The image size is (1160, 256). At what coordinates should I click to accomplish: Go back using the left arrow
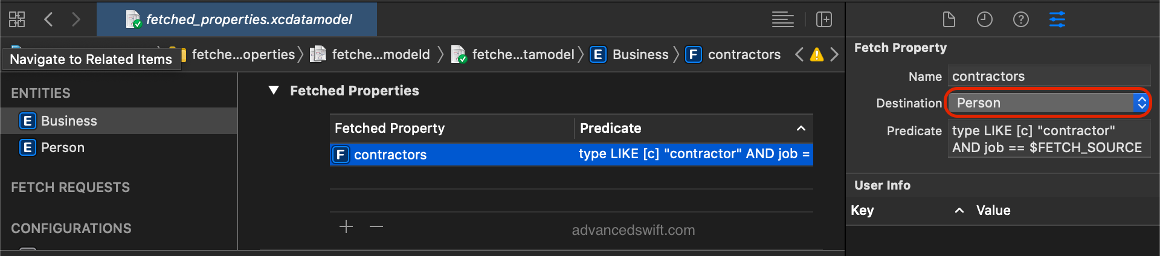pos(49,19)
